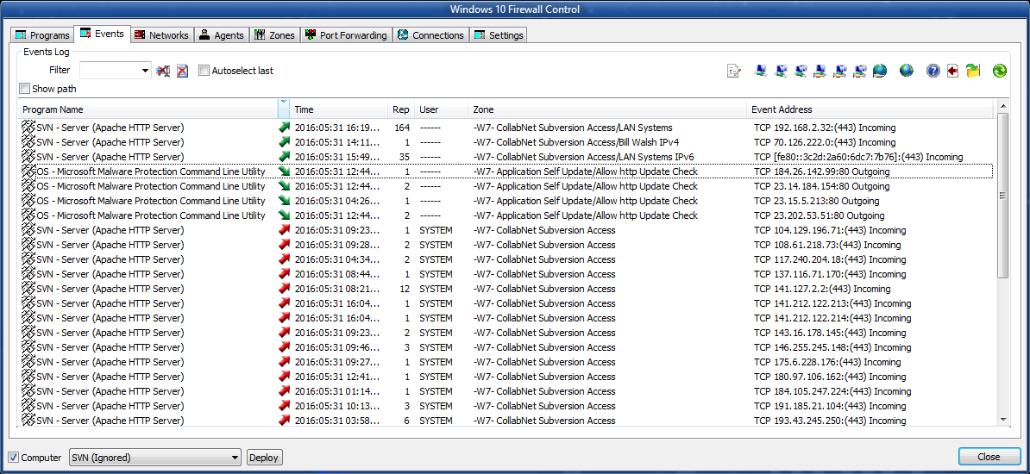This screenshot has height=474, width=1030.
Task: Sort by the Event Address column header
Action: tap(871, 109)
